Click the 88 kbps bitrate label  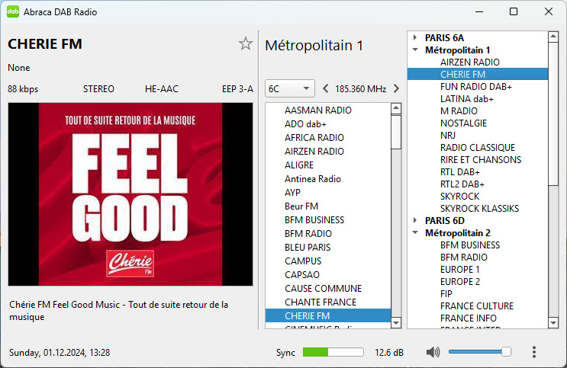pyautogui.click(x=23, y=89)
